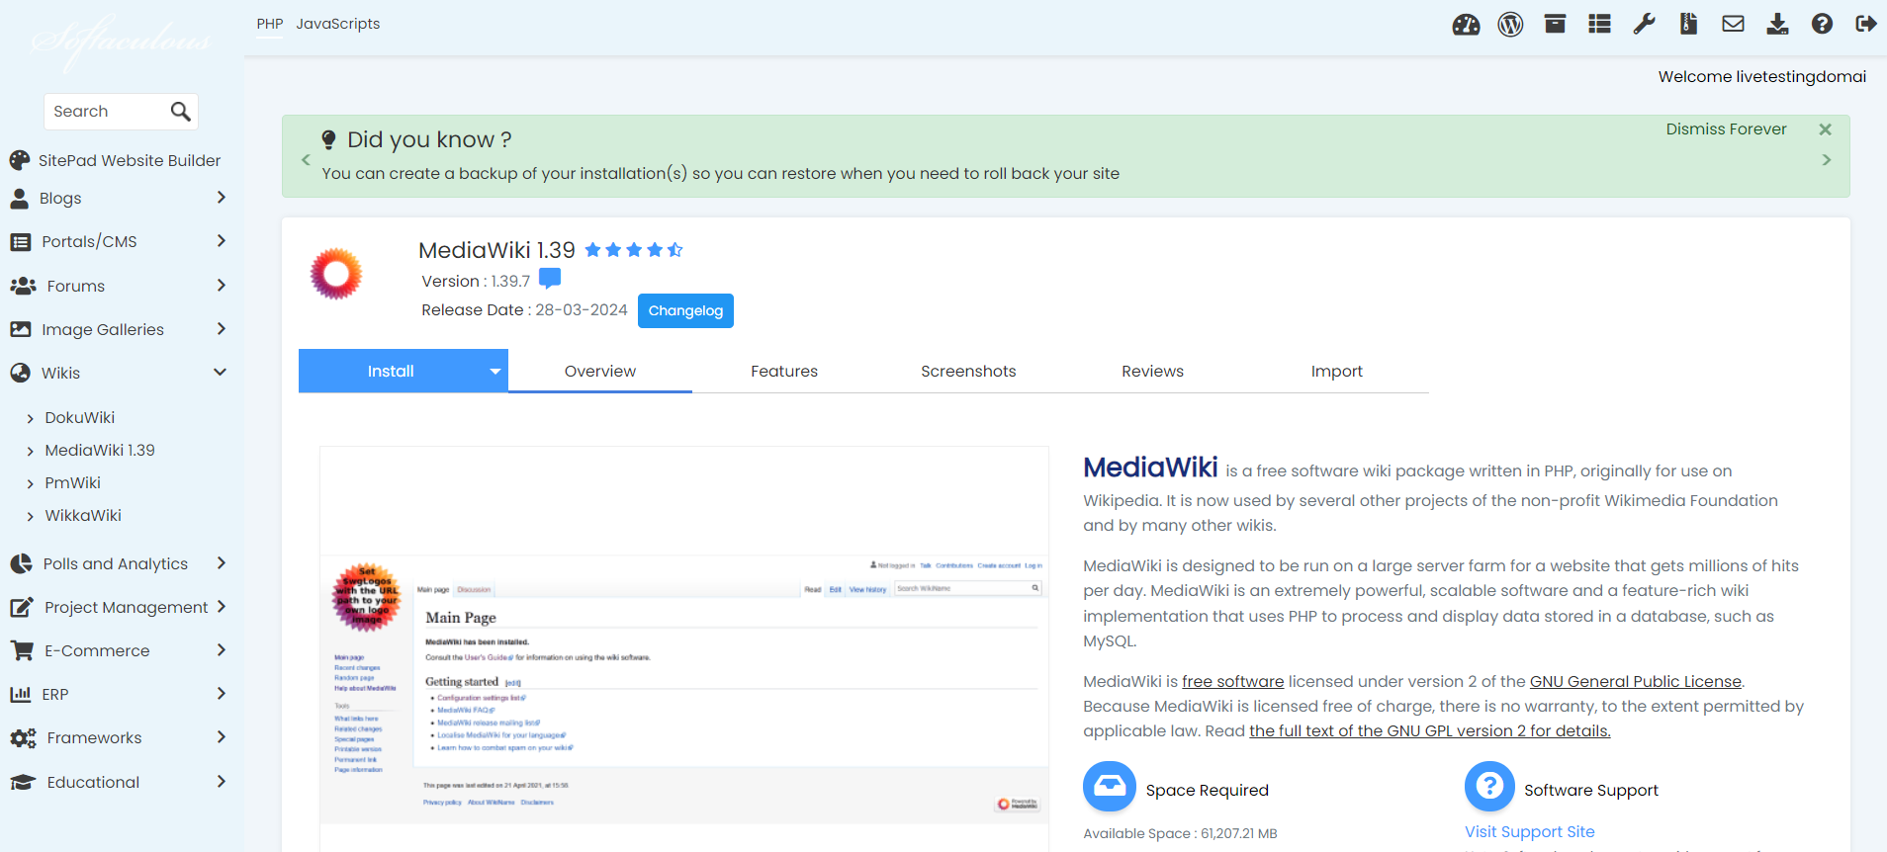Open the settings wrench icon
Screen dimensions: 1887x852
[x=1644, y=24]
